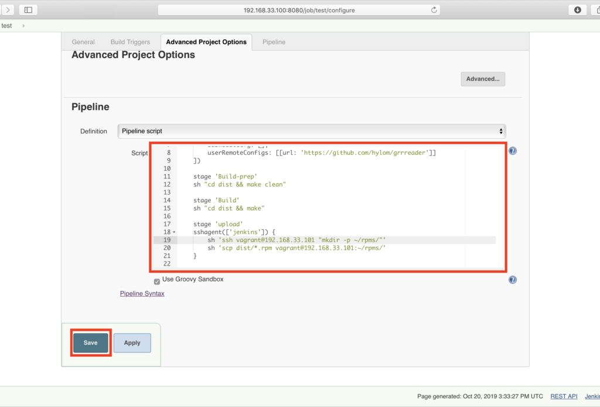Open help icon beside the Script editor

[512, 151]
